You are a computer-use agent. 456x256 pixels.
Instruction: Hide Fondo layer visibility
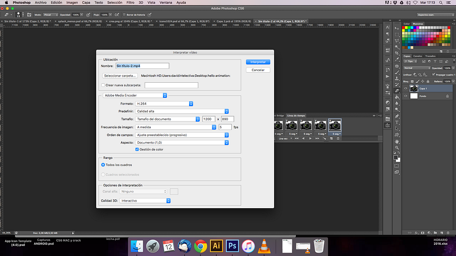406,96
